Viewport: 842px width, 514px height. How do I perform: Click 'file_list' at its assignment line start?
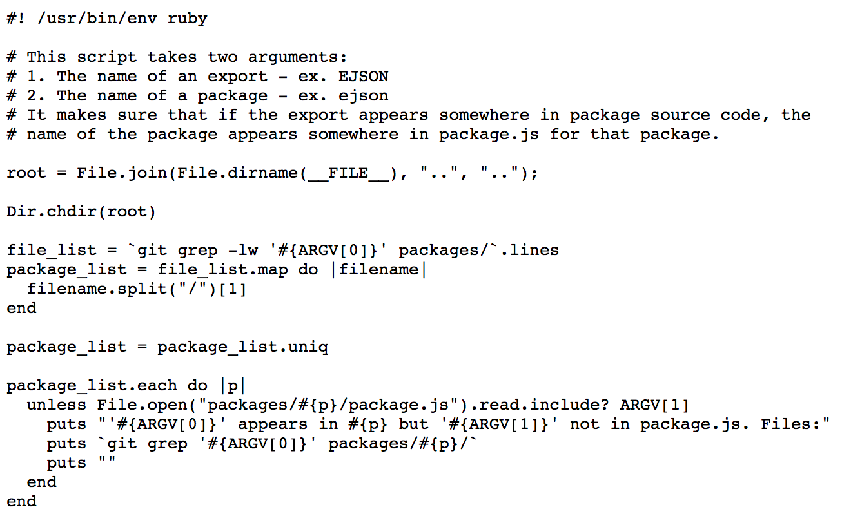[x=52, y=250]
